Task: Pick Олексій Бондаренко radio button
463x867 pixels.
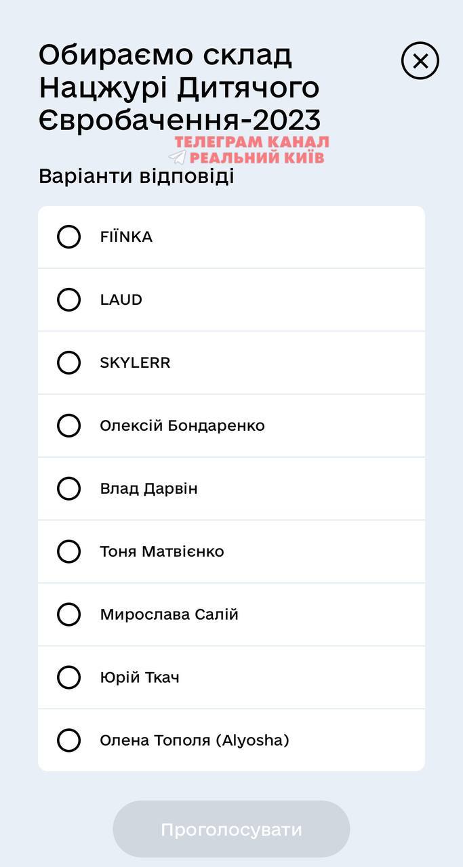Action: point(68,425)
